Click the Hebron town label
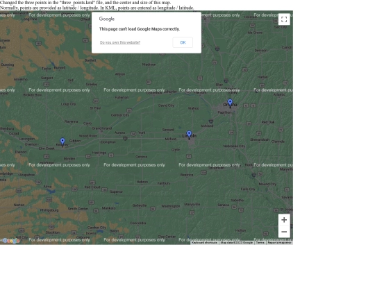The height and width of the screenshot is (281, 375). 142,182
